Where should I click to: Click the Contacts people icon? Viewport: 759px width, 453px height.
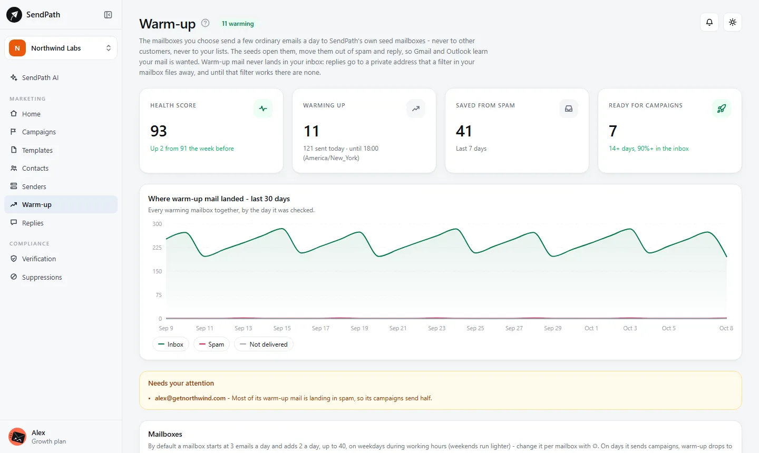[14, 168]
